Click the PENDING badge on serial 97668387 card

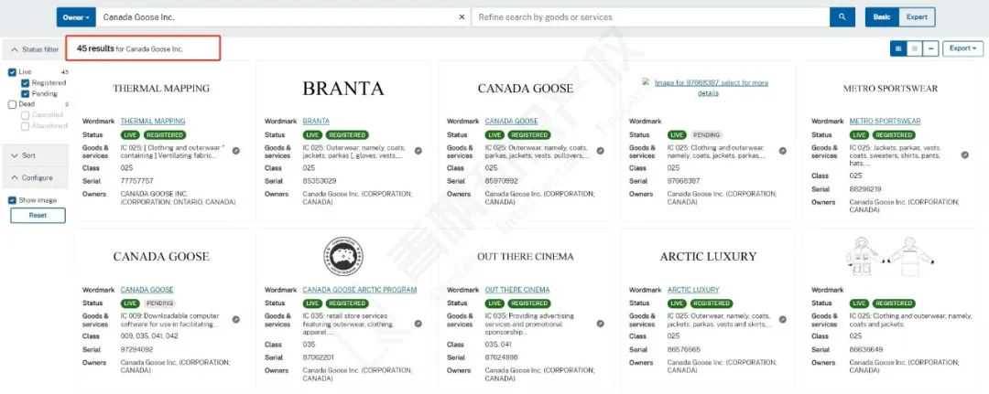(706, 134)
